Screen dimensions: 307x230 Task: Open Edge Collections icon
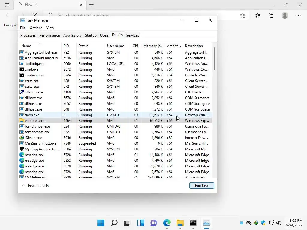pos(271,15)
